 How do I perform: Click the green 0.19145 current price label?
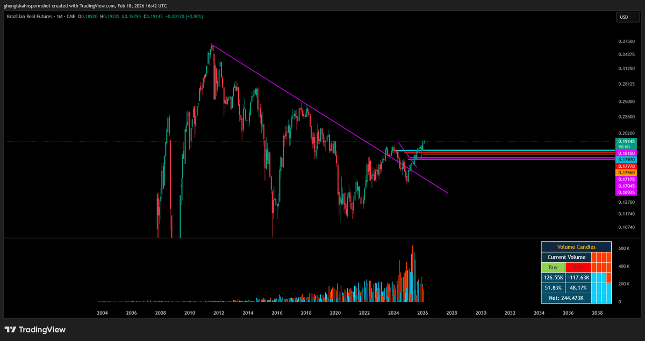coord(627,141)
